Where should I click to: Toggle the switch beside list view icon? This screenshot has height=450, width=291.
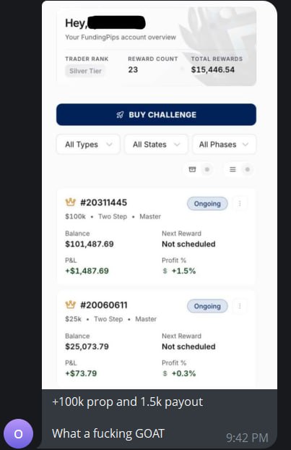click(247, 169)
